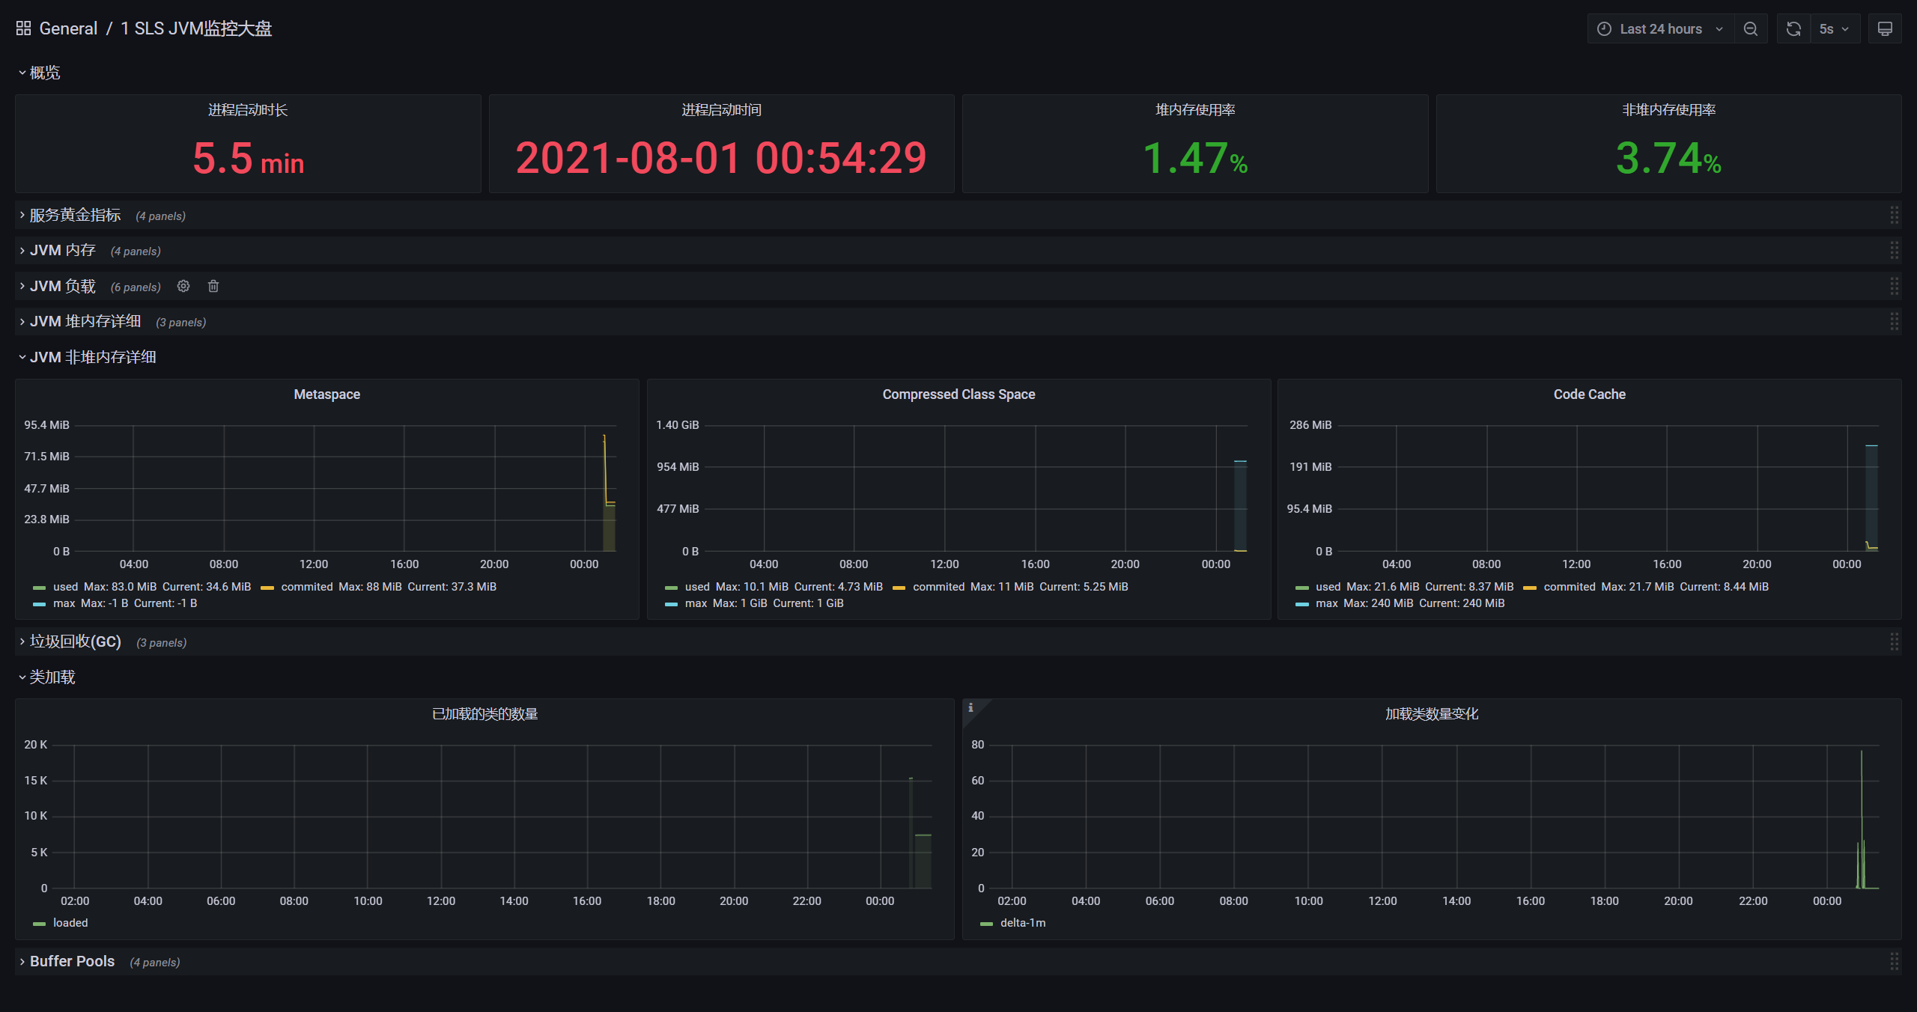Click the zoom out time range icon
The height and width of the screenshot is (1012, 1917).
point(1751,28)
